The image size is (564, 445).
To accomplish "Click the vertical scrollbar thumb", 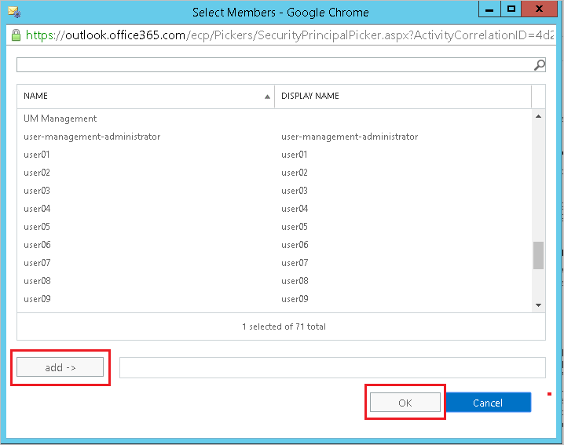I will (x=538, y=255).
